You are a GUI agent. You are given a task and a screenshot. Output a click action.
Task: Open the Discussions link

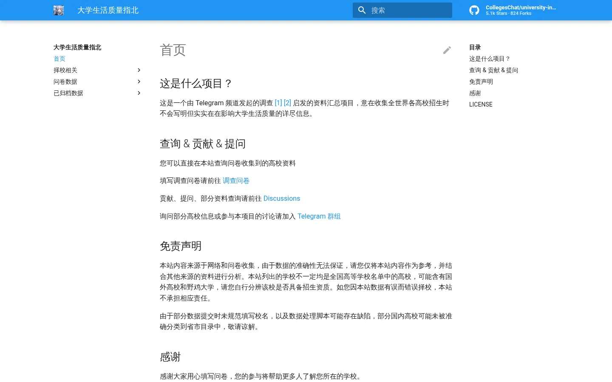[282, 199]
